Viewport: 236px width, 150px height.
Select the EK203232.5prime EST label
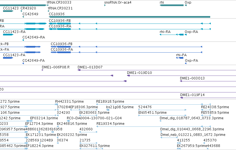click(72, 135)
